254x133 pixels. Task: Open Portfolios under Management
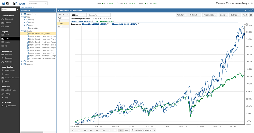point(7,55)
